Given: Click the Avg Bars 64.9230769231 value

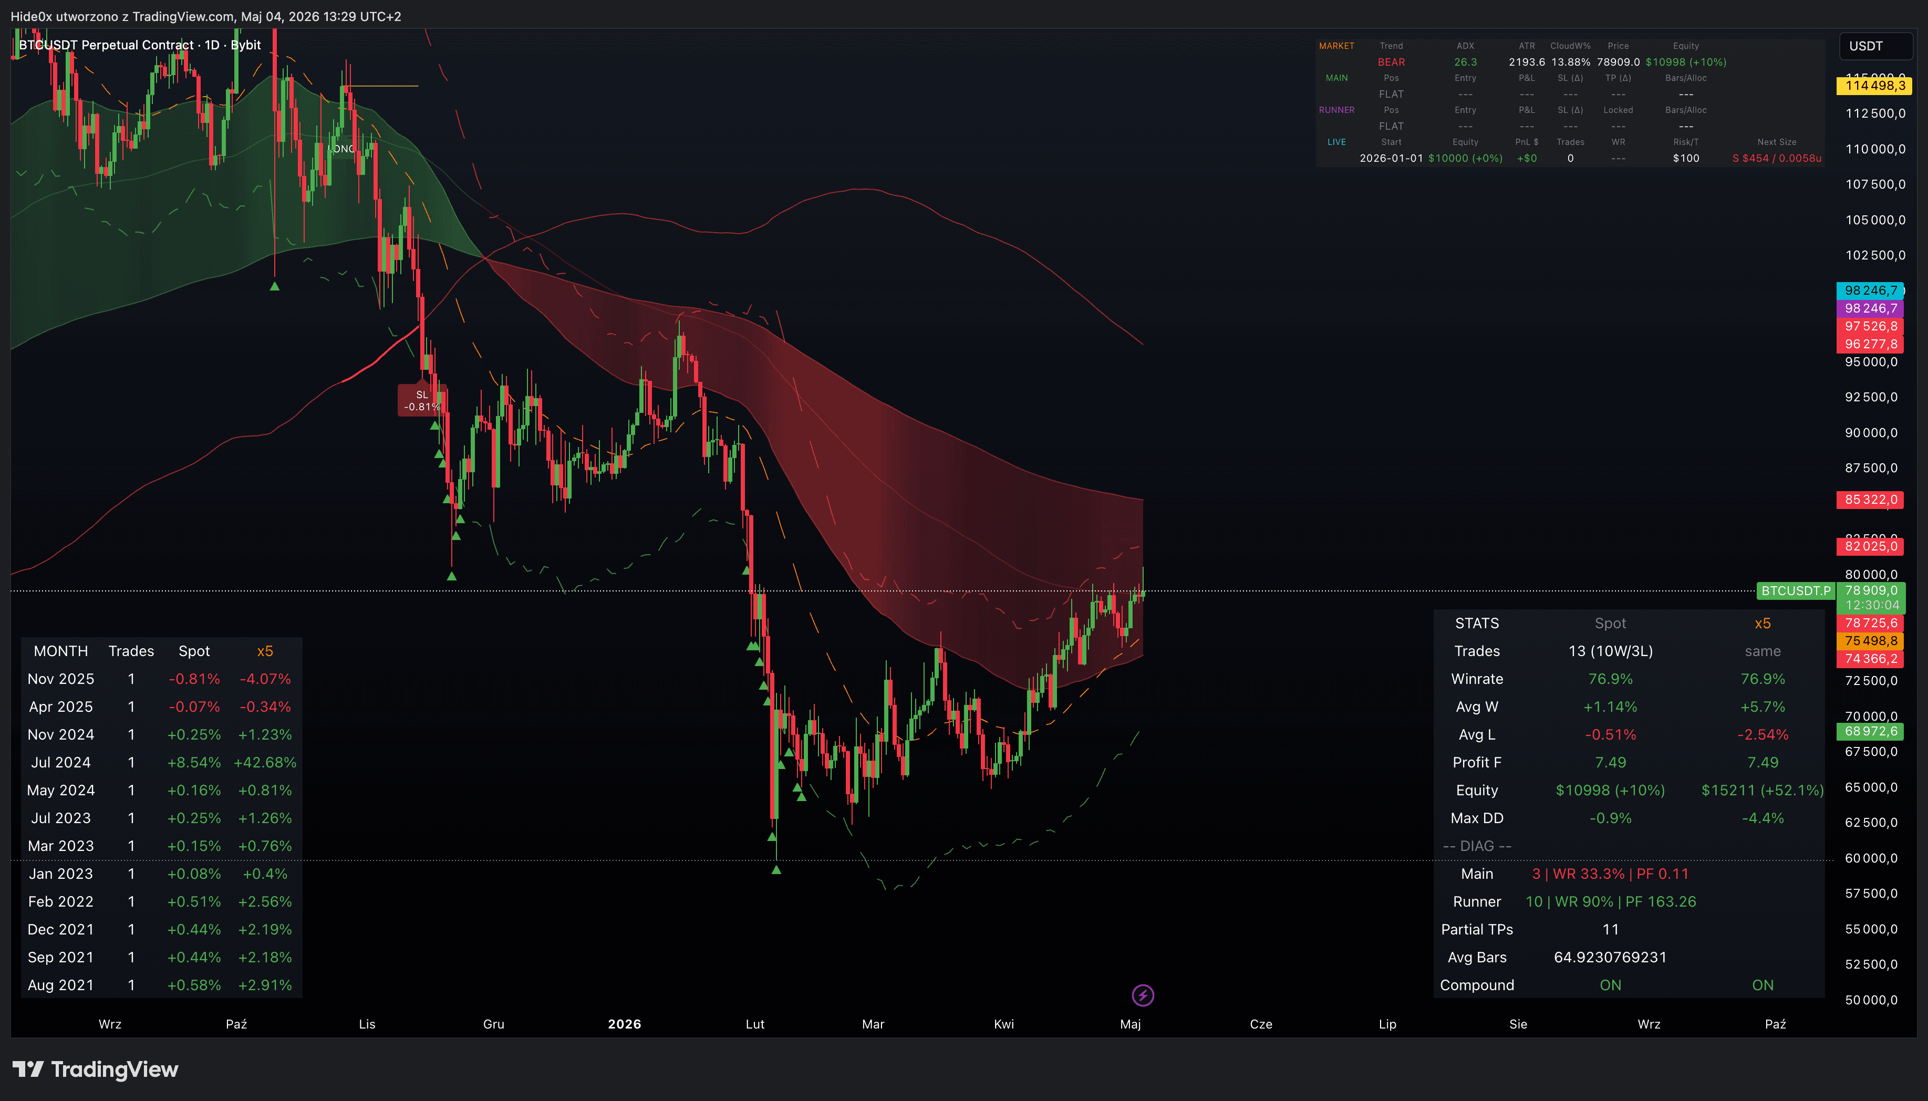Looking at the screenshot, I should point(1611,957).
